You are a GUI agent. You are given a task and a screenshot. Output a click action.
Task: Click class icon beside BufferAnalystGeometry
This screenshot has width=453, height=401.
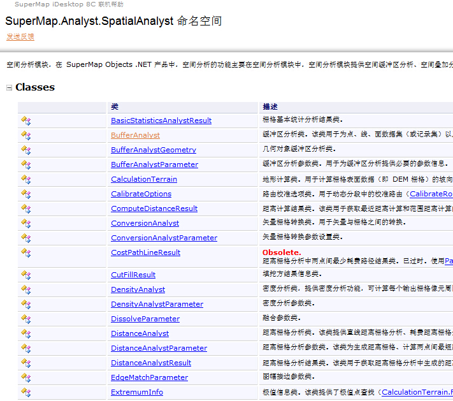[x=25, y=150]
